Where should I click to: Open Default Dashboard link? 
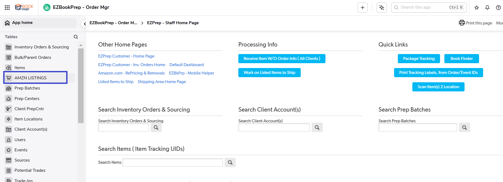tap(187, 65)
